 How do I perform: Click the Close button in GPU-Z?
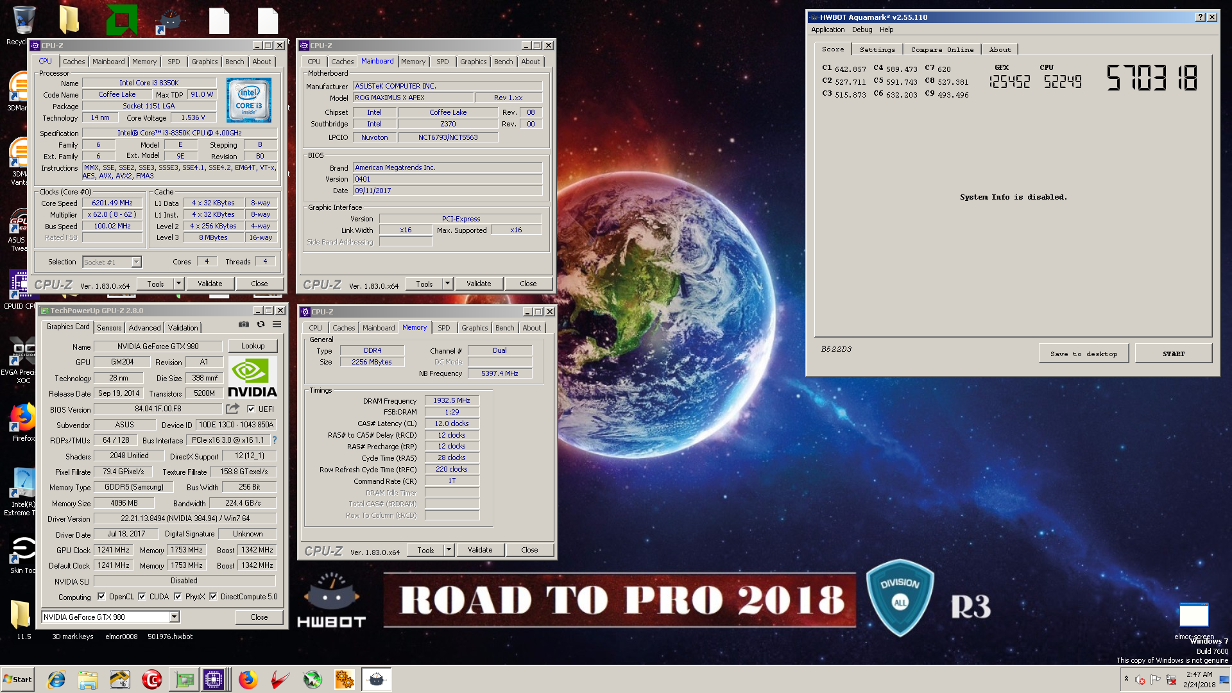[x=259, y=617]
